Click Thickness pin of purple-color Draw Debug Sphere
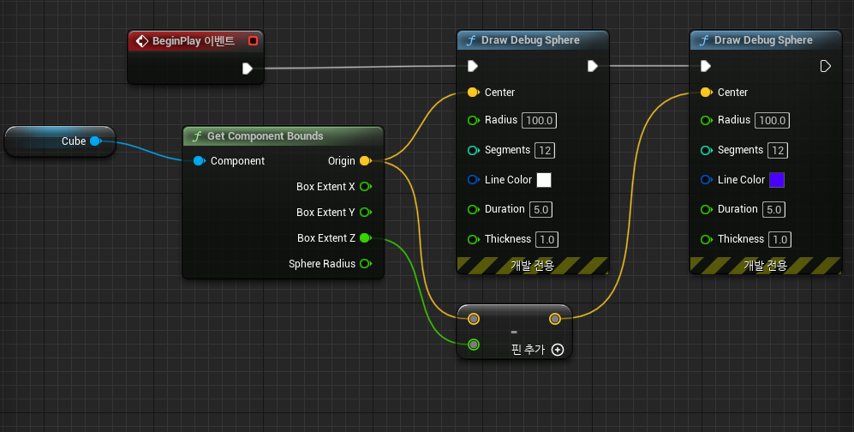The image size is (854, 432). click(707, 239)
